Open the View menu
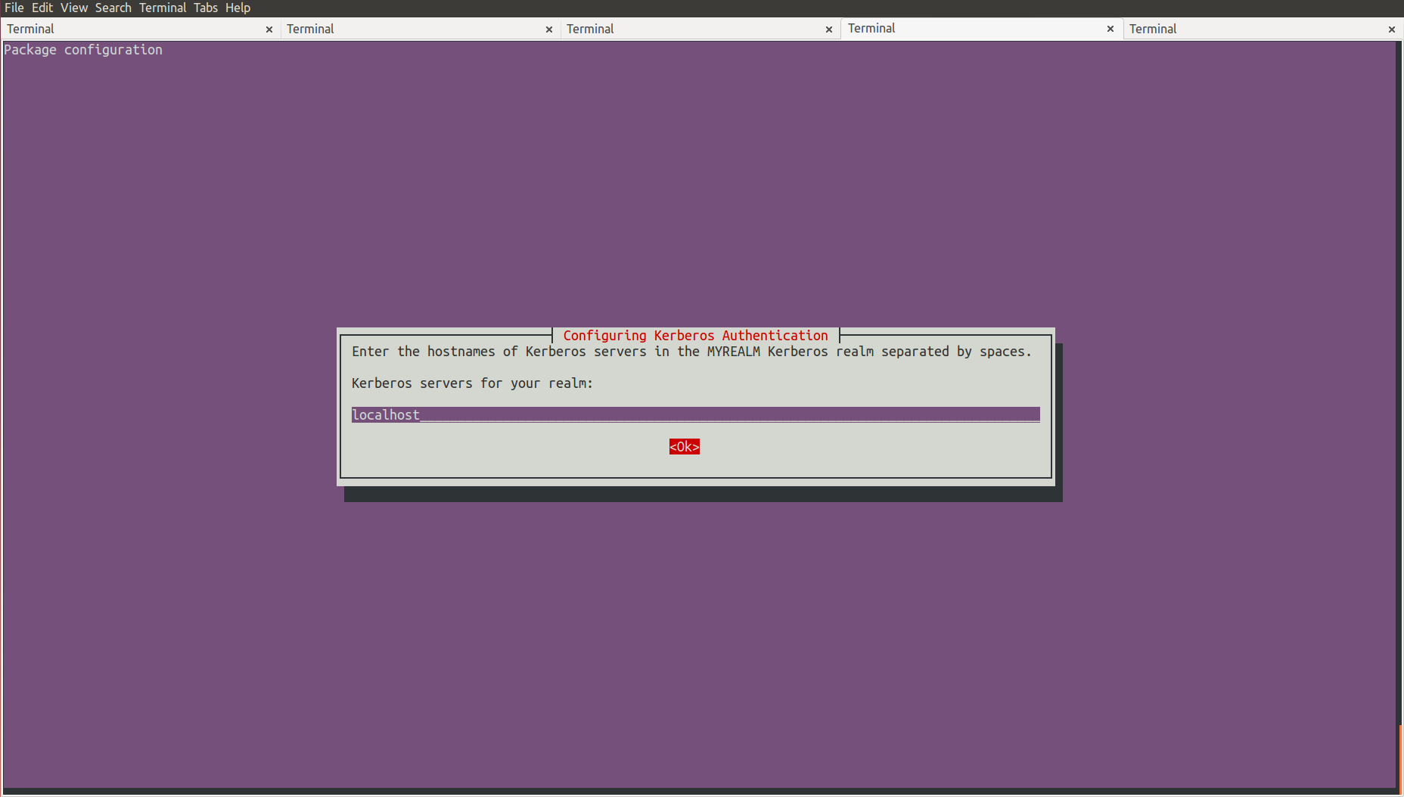Image resolution: width=1404 pixels, height=797 pixels. (74, 8)
